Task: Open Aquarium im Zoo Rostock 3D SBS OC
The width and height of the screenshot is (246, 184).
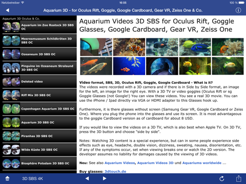Action: pyautogui.click(x=39, y=27)
